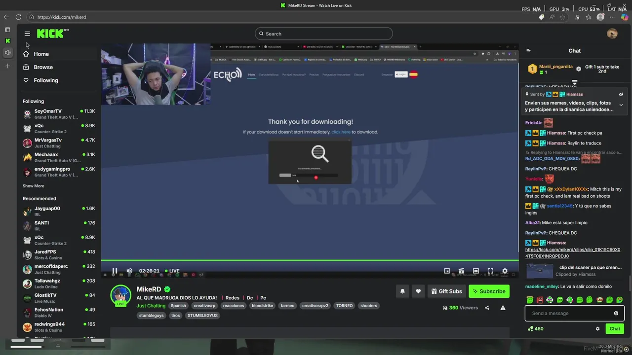The height and width of the screenshot is (355, 632).
Task: Click the green Chat send button
Action: (615, 329)
